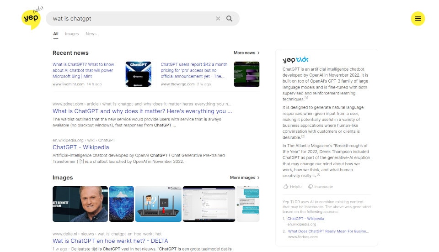Click the first paragraph citation [1]

click(306, 98)
